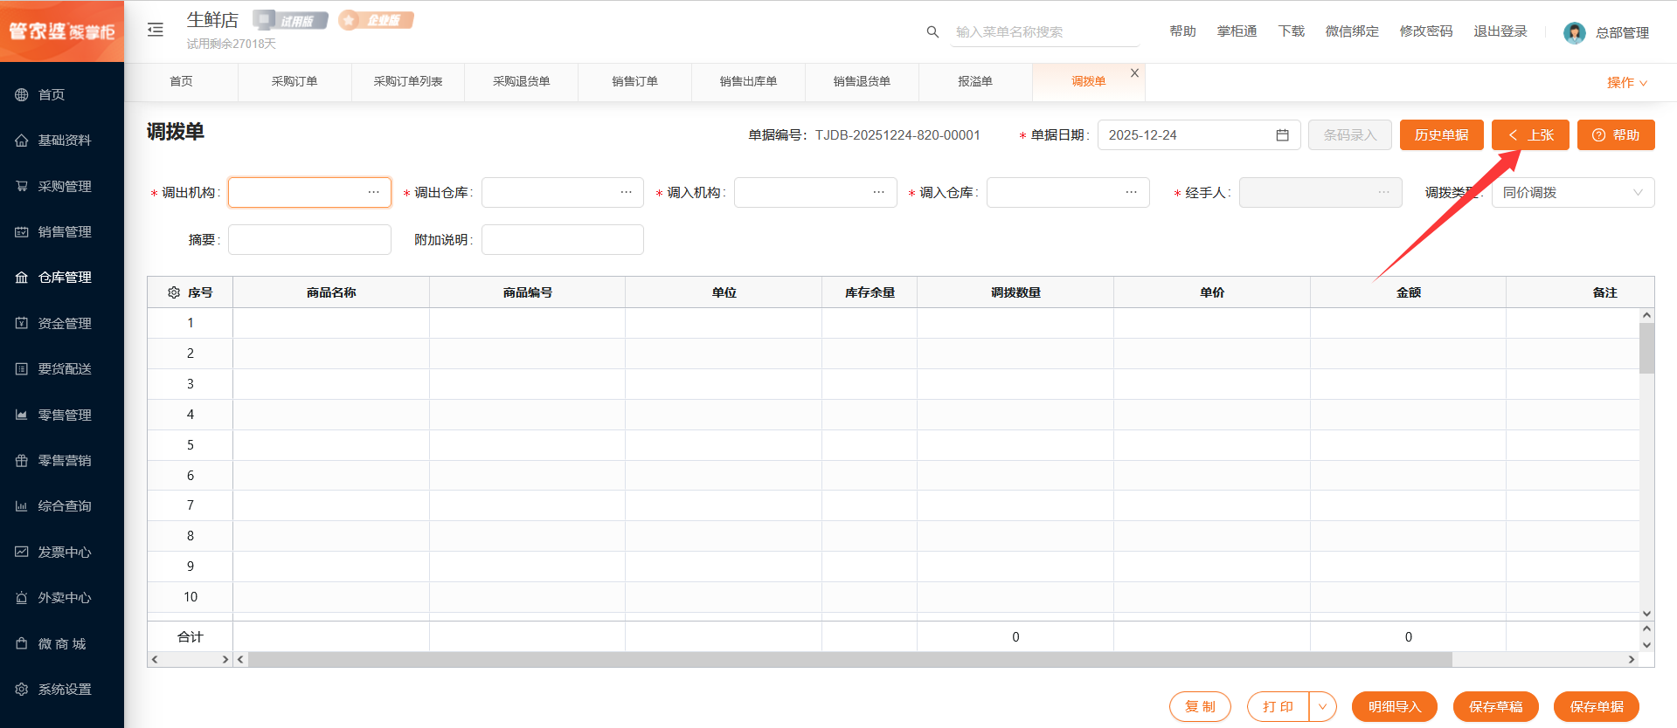Open the calendar date picker icon

[x=1282, y=135]
